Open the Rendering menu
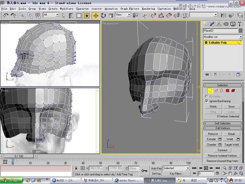The image size is (245, 184). [149, 8]
